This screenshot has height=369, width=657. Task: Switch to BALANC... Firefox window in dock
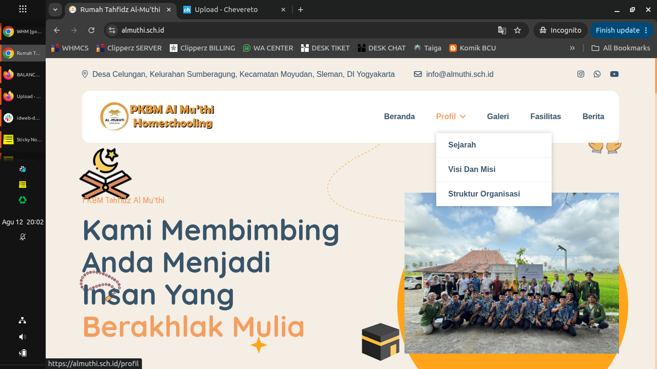[x=23, y=75]
